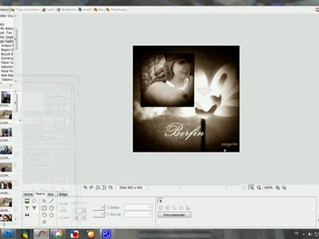319x239 pixels.
Task: Select the rounded rectangle shape tool
Action: [51, 208]
